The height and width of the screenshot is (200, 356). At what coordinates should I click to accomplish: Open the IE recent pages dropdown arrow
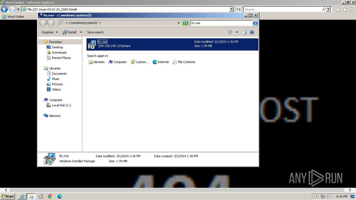[18, 9]
